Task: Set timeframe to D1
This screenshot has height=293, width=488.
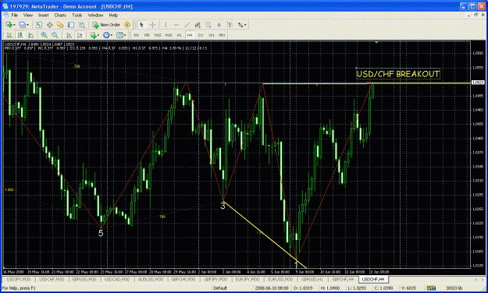Action: pyautogui.click(x=201, y=35)
